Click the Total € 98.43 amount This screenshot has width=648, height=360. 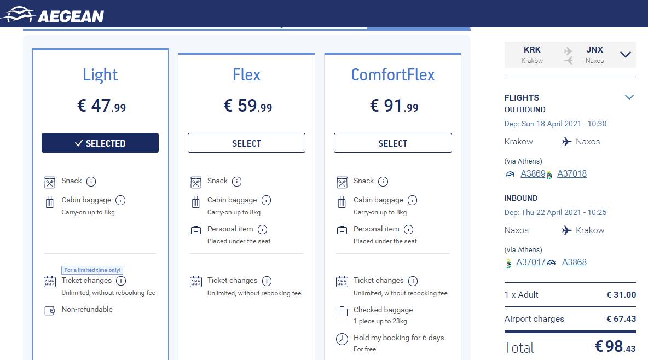[615, 347]
